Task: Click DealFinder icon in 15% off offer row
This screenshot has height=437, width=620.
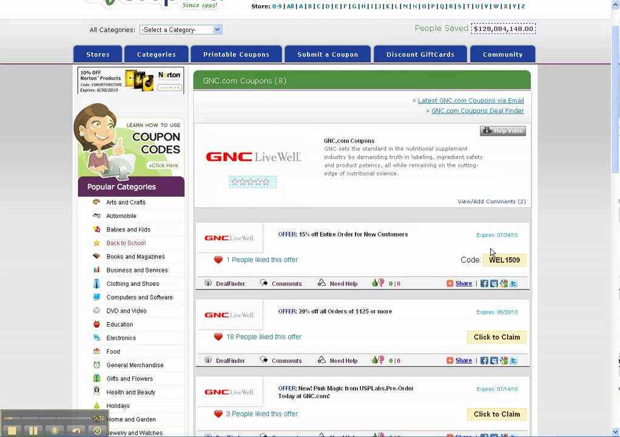Action: [208, 283]
